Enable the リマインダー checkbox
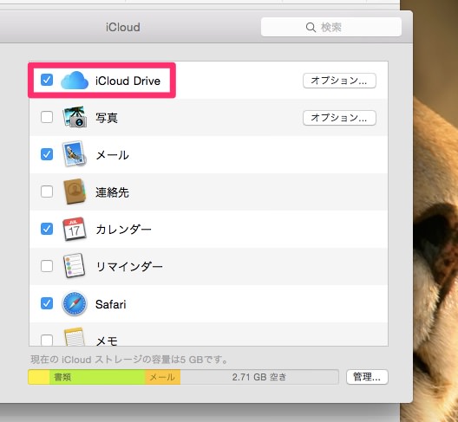This screenshot has height=422, width=458. click(47, 266)
